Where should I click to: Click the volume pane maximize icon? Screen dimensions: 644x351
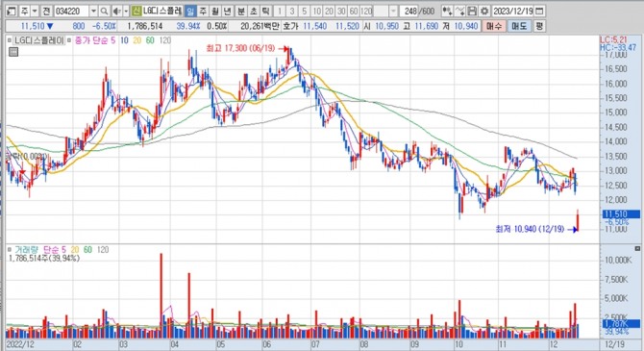tap(637, 248)
